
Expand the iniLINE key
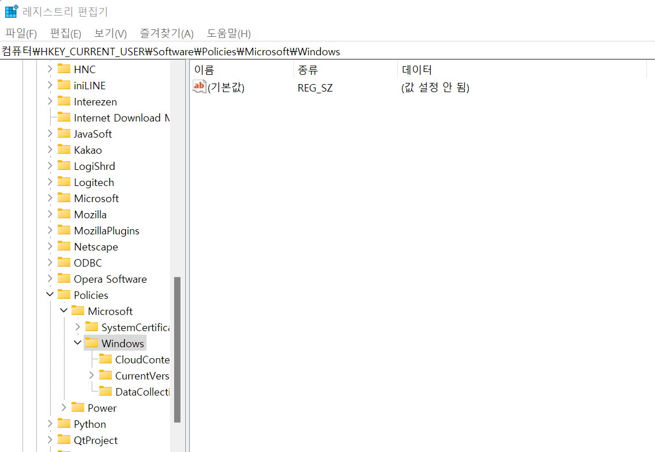click(50, 85)
